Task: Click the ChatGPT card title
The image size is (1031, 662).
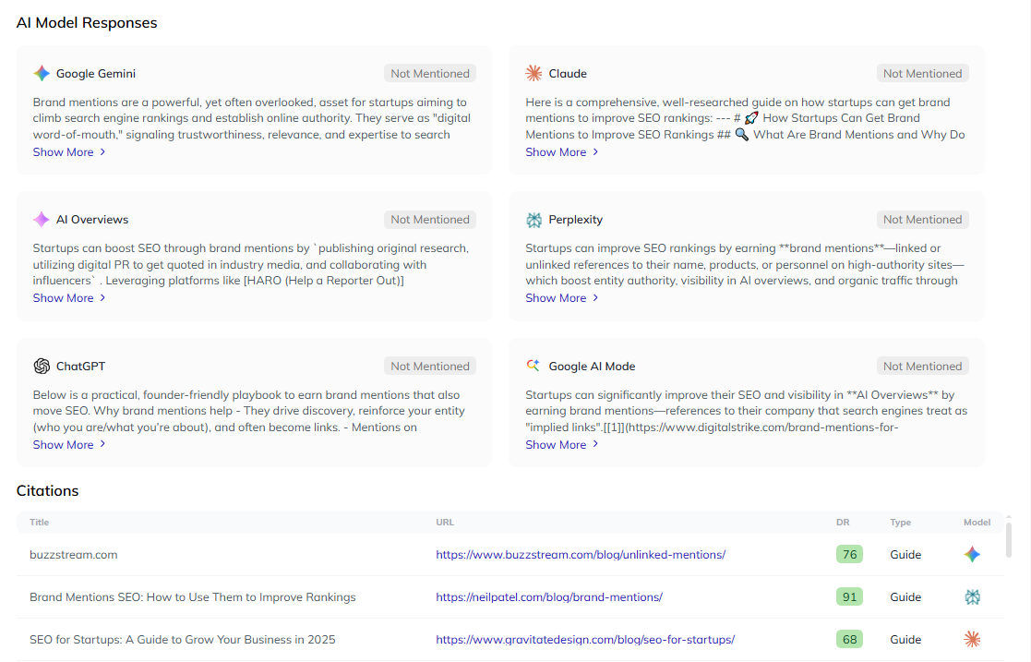Action: coord(81,367)
